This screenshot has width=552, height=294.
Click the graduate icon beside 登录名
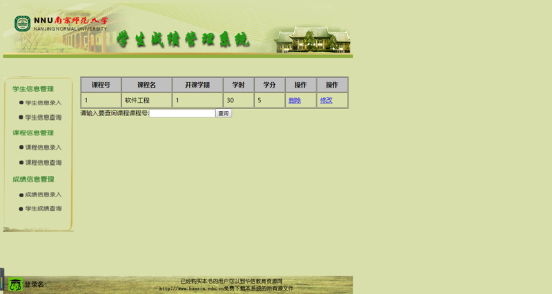point(15,284)
